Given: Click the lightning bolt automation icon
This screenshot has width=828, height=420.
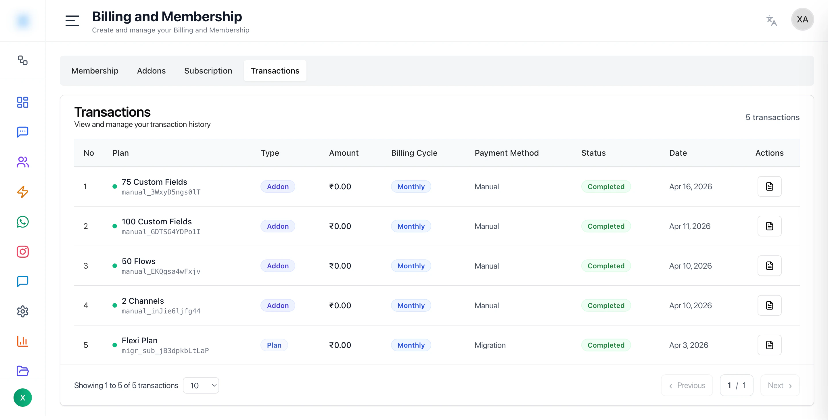Looking at the screenshot, I should 22,192.
